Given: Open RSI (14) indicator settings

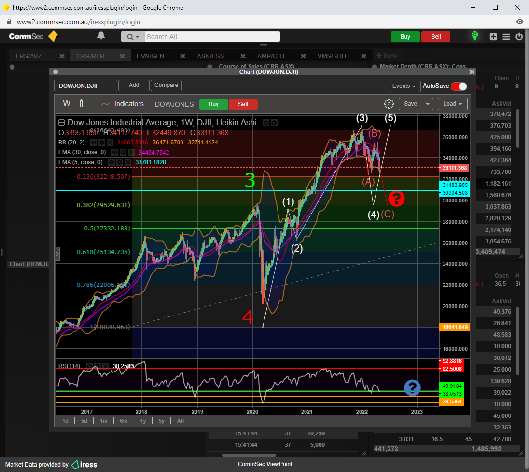Looking at the screenshot, I should coord(97,366).
